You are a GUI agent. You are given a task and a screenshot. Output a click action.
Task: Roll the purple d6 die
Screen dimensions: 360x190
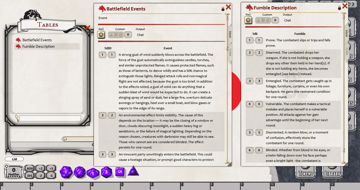pyautogui.click(x=120, y=172)
